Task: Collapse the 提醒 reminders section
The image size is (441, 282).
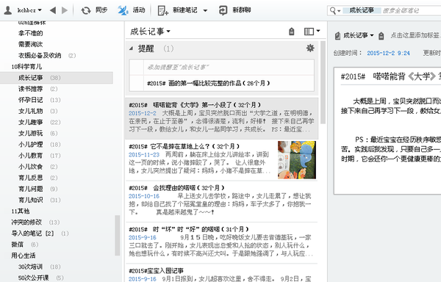Action: [131, 48]
